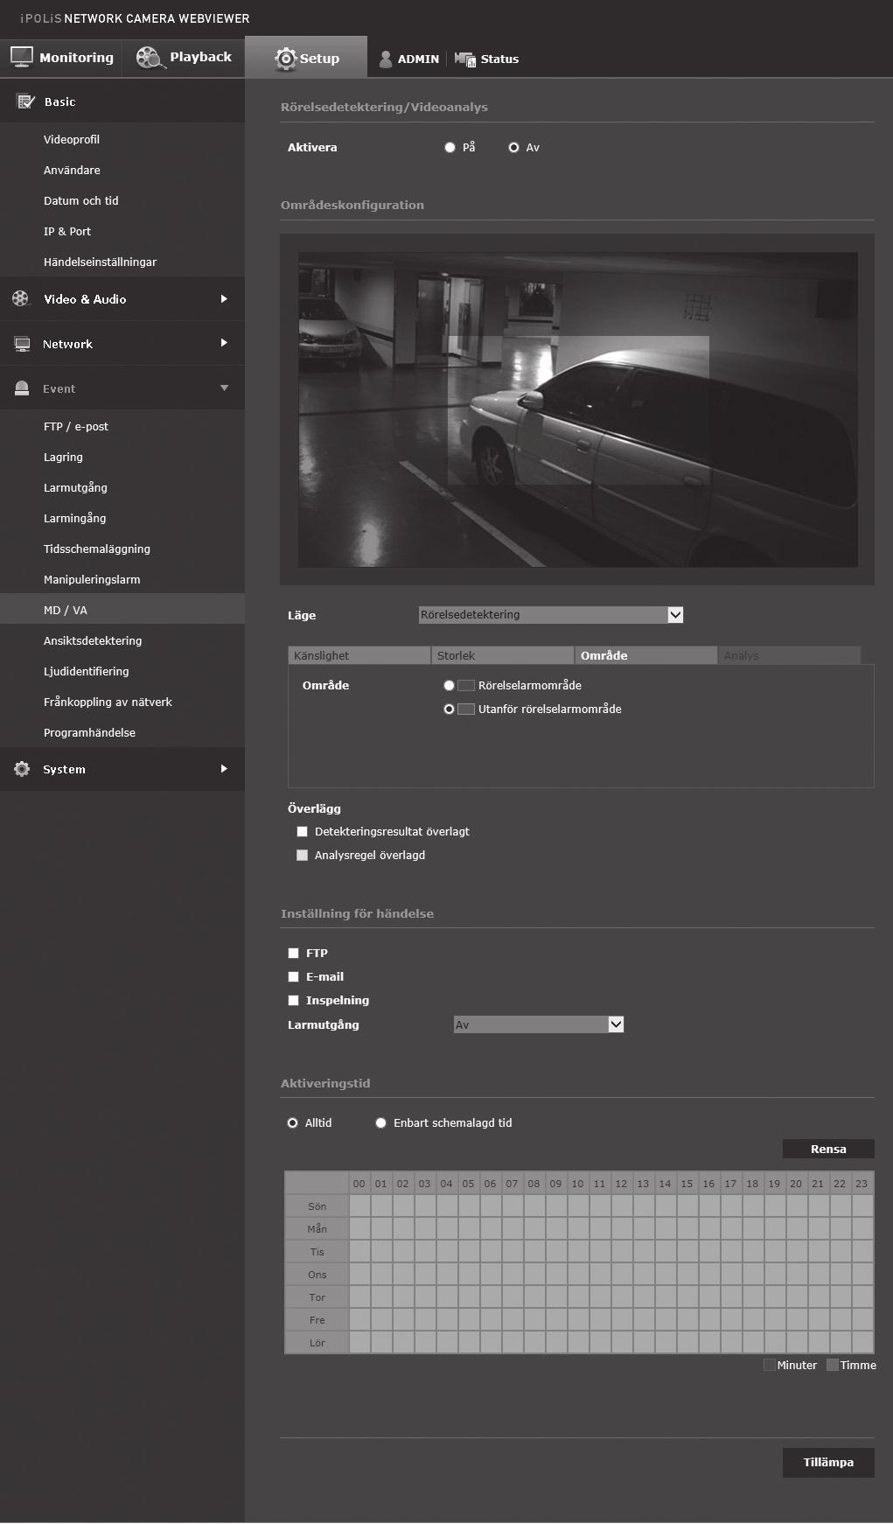Select the Fre row header in schedule
The height and width of the screenshot is (1524, 893).
coord(317,1320)
